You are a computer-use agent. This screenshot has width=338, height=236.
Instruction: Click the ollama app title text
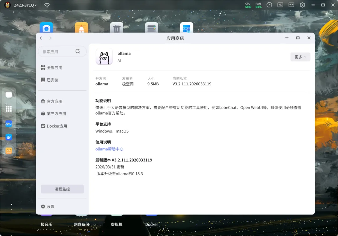pos(124,53)
